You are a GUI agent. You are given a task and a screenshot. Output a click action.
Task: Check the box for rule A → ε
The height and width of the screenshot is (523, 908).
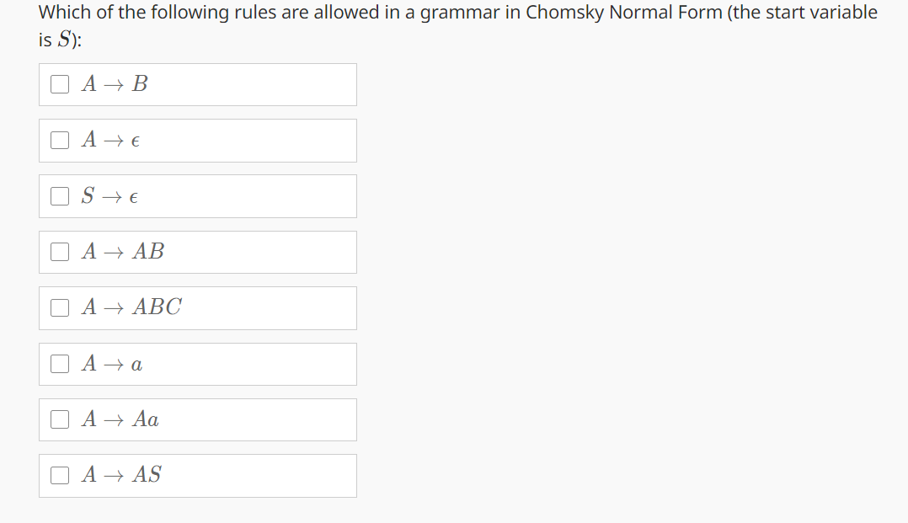click(x=59, y=140)
